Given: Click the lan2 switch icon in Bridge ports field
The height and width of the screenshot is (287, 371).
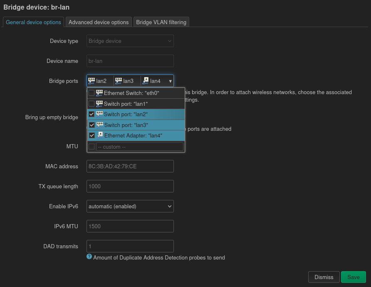Looking at the screenshot, I should click(x=92, y=81).
